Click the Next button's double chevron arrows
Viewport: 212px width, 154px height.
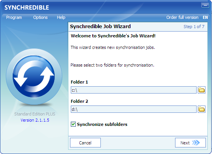coord(196,142)
